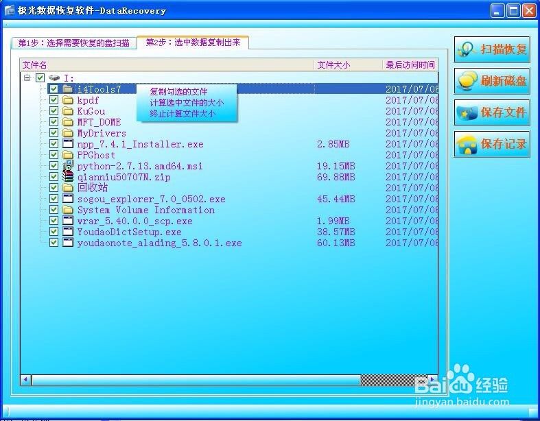Choose 复制勾选的文件 from context menu
Viewport: 540px width, 421px height.
click(178, 92)
